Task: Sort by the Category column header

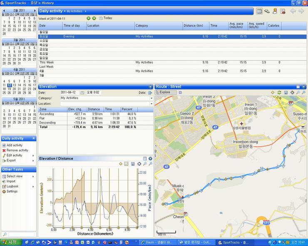Action: pos(159,25)
